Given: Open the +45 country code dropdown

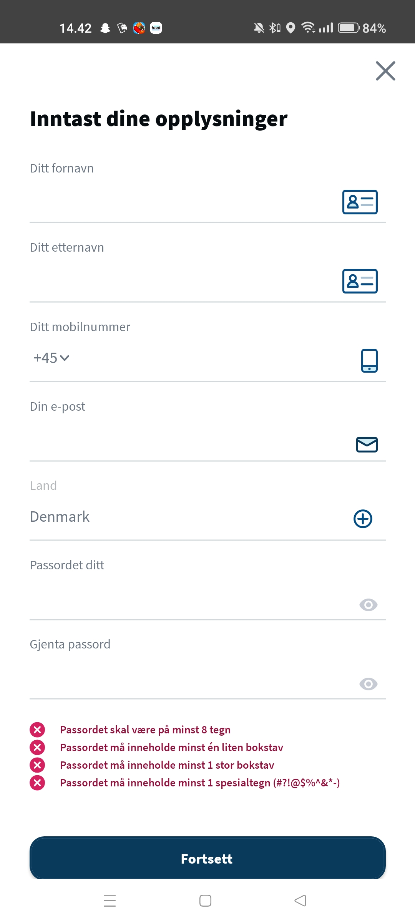Looking at the screenshot, I should point(46,358).
